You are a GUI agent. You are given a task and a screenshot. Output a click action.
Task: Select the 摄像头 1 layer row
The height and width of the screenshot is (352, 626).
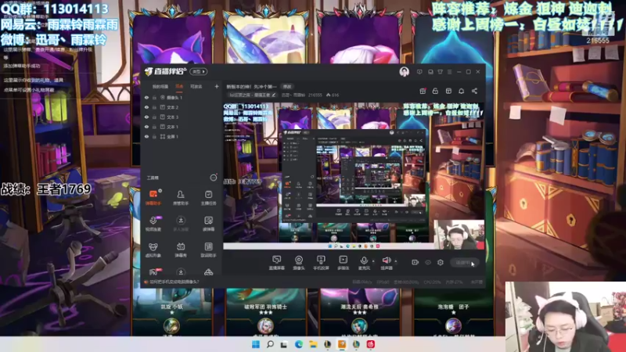[x=182, y=97]
